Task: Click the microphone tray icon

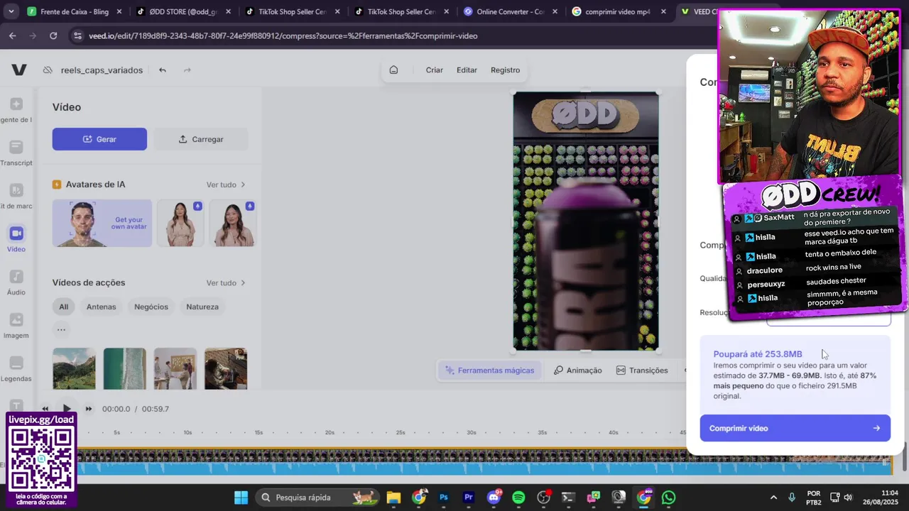Action: point(792,498)
